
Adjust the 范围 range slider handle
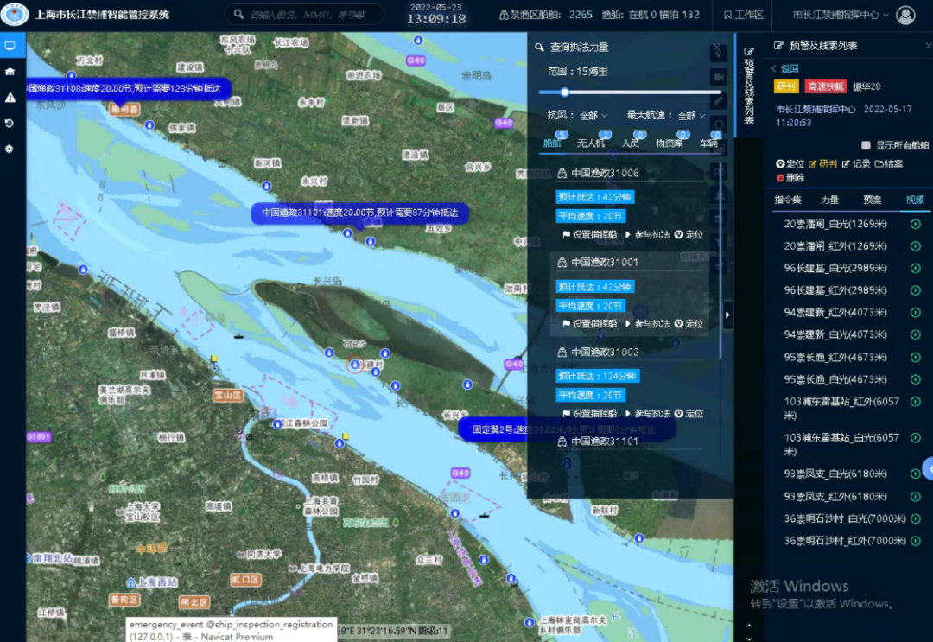click(x=564, y=92)
